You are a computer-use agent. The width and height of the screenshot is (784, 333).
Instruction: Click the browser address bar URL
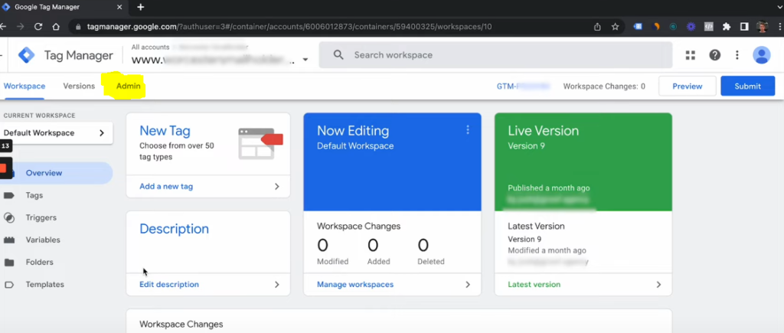click(289, 27)
